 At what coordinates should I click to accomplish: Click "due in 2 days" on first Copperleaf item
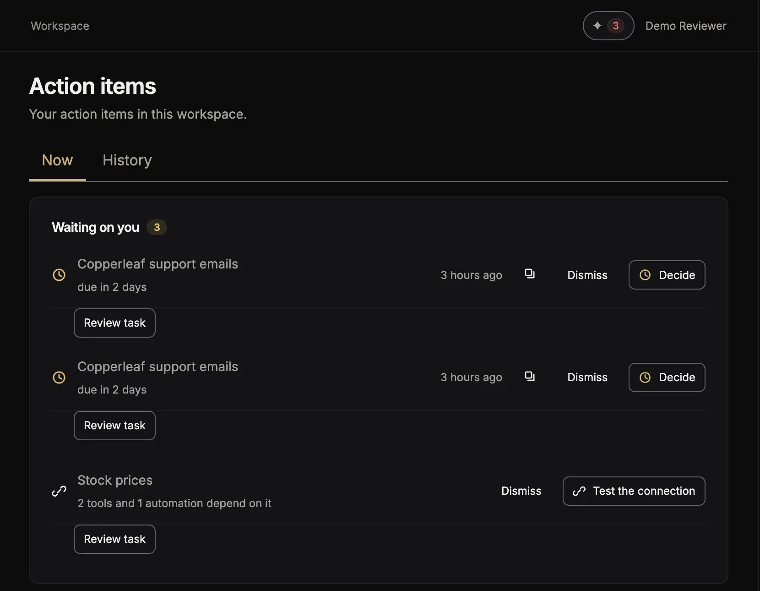[x=112, y=287]
